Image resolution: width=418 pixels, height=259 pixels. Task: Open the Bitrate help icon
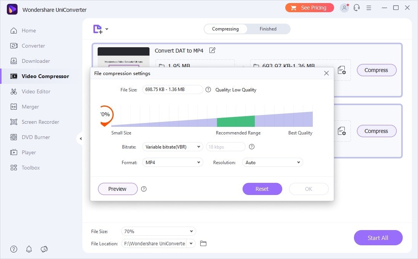(x=252, y=147)
